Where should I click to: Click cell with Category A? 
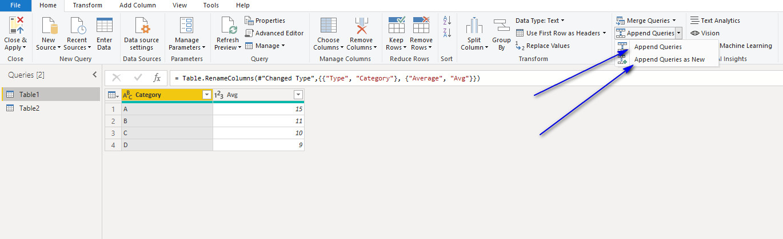167,108
